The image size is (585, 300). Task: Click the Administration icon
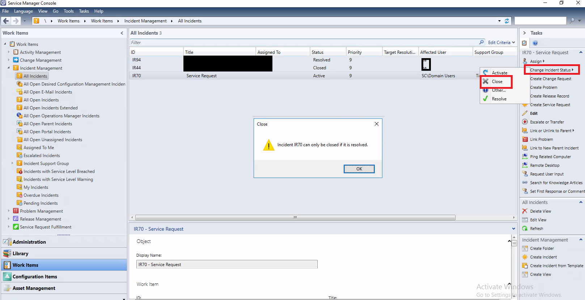(x=7, y=242)
